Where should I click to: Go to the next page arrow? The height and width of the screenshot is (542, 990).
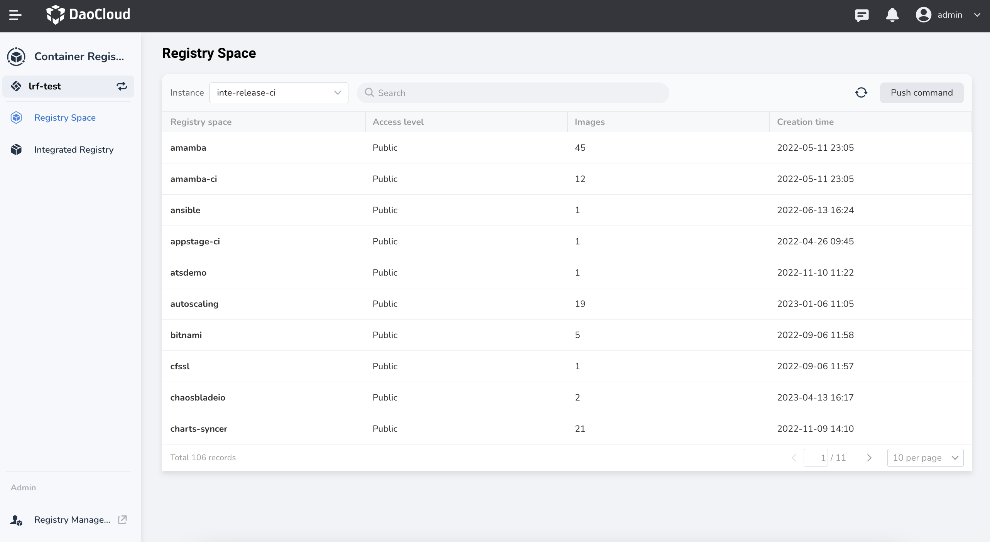[x=869, y=458]
